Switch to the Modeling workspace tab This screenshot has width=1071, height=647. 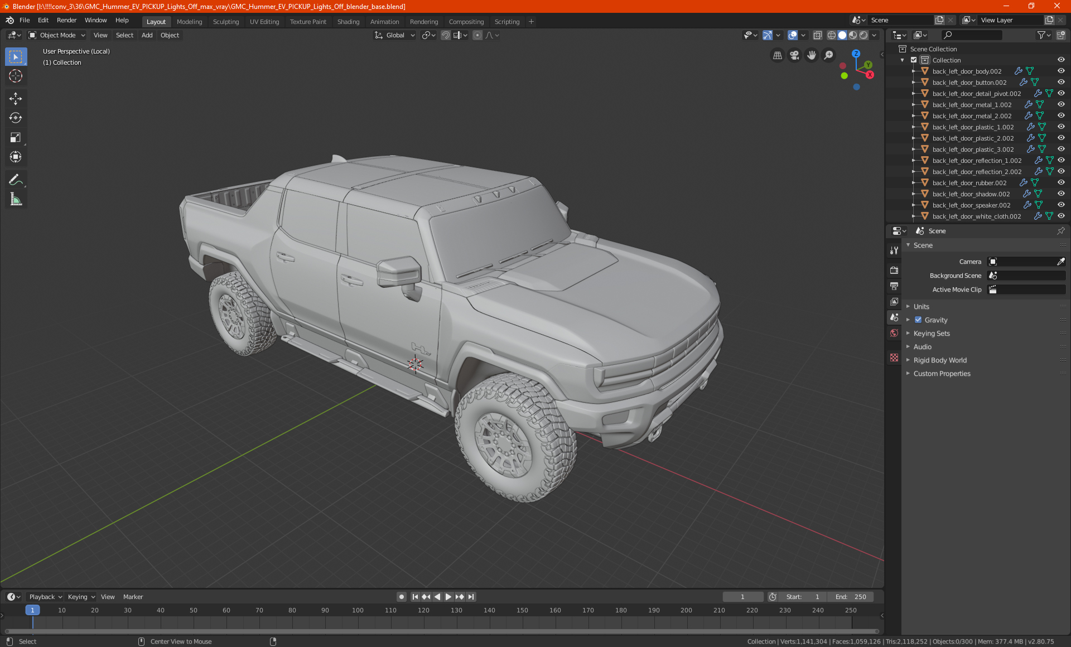189,22
